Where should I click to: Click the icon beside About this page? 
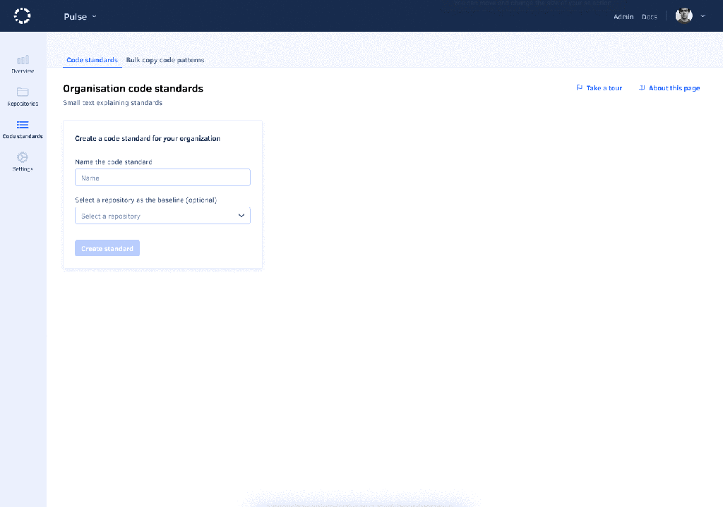(x=642, y=87)
